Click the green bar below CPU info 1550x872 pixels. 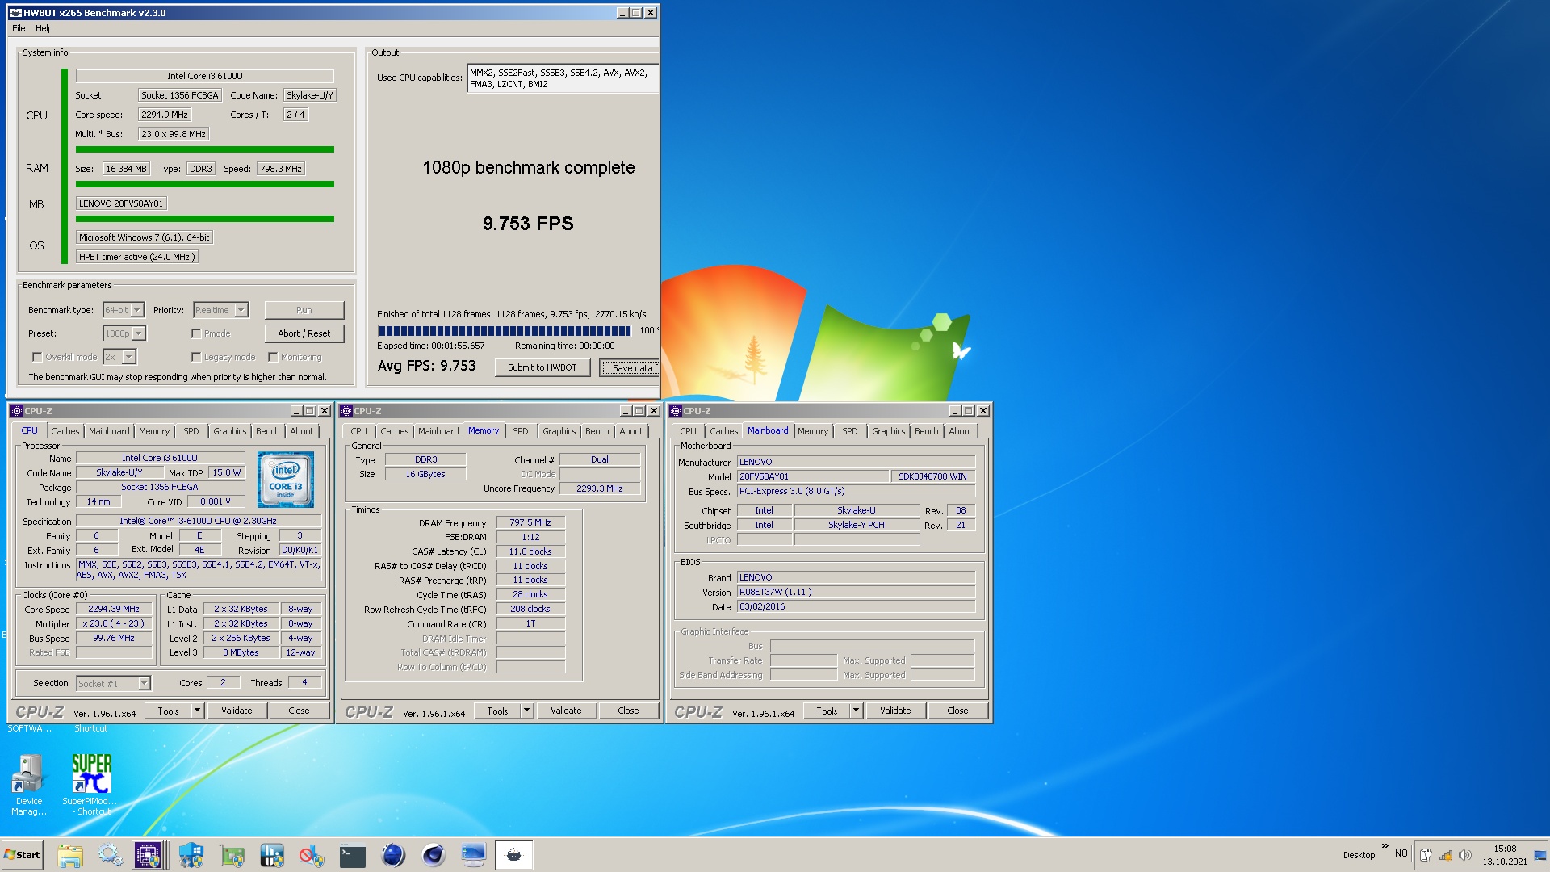pyautogui.click(x=205, y=149)
